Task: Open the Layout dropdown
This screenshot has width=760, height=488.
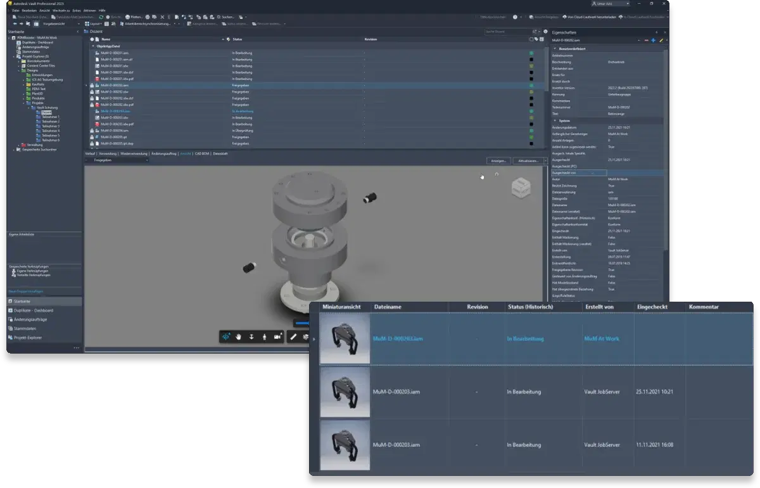Action: (93, 23)
